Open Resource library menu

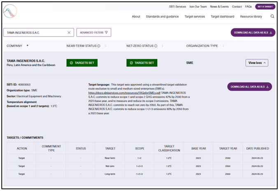pyautogui.click(x=251, y=16)
